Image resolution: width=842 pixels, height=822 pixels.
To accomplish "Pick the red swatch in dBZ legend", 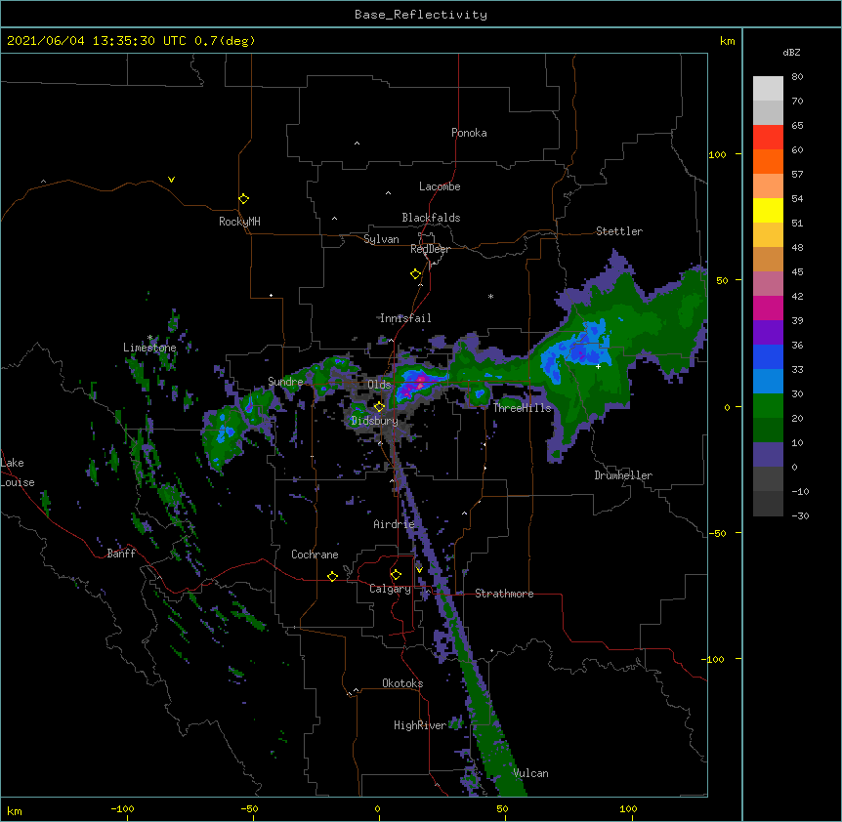I will (768, 138).
